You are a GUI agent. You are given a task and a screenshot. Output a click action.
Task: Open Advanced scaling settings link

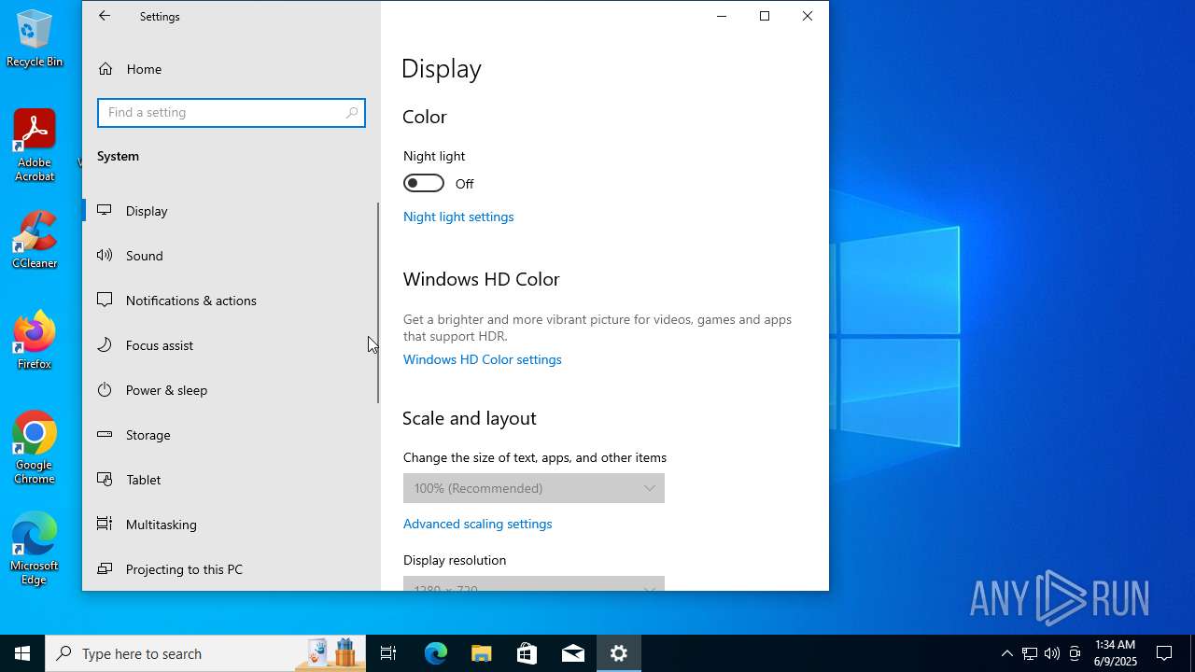click(x=478, y=524)
